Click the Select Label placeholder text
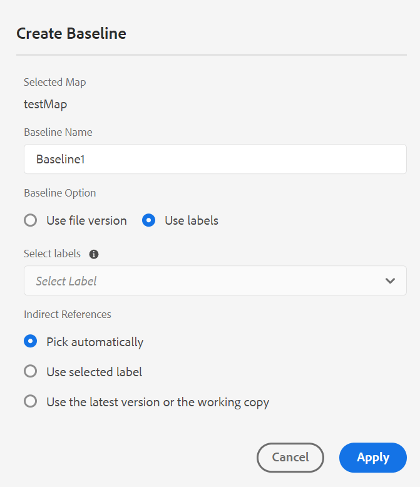This screenshot has width=420, height=487. pyautogui.click(x=66, y=281)
